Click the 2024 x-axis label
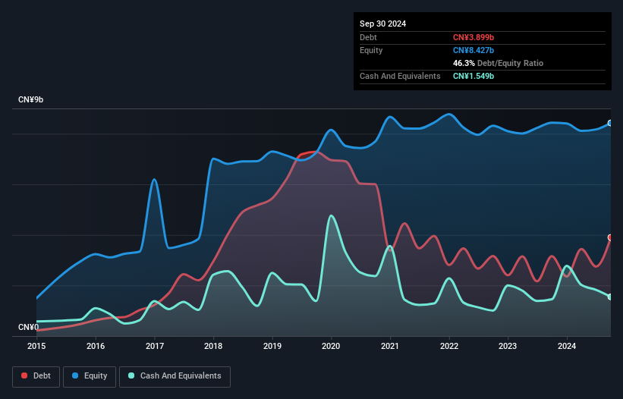The image size is (623, 399). [x=567, y=346]
